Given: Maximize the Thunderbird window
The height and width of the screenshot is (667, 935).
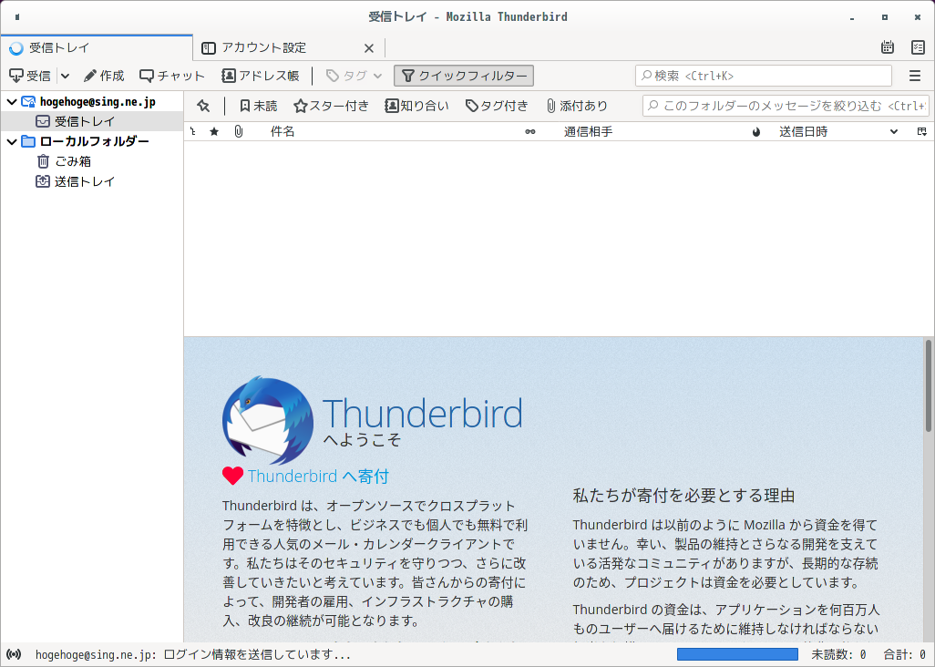Looking at the screenshot, I should (x=885, y=17).
